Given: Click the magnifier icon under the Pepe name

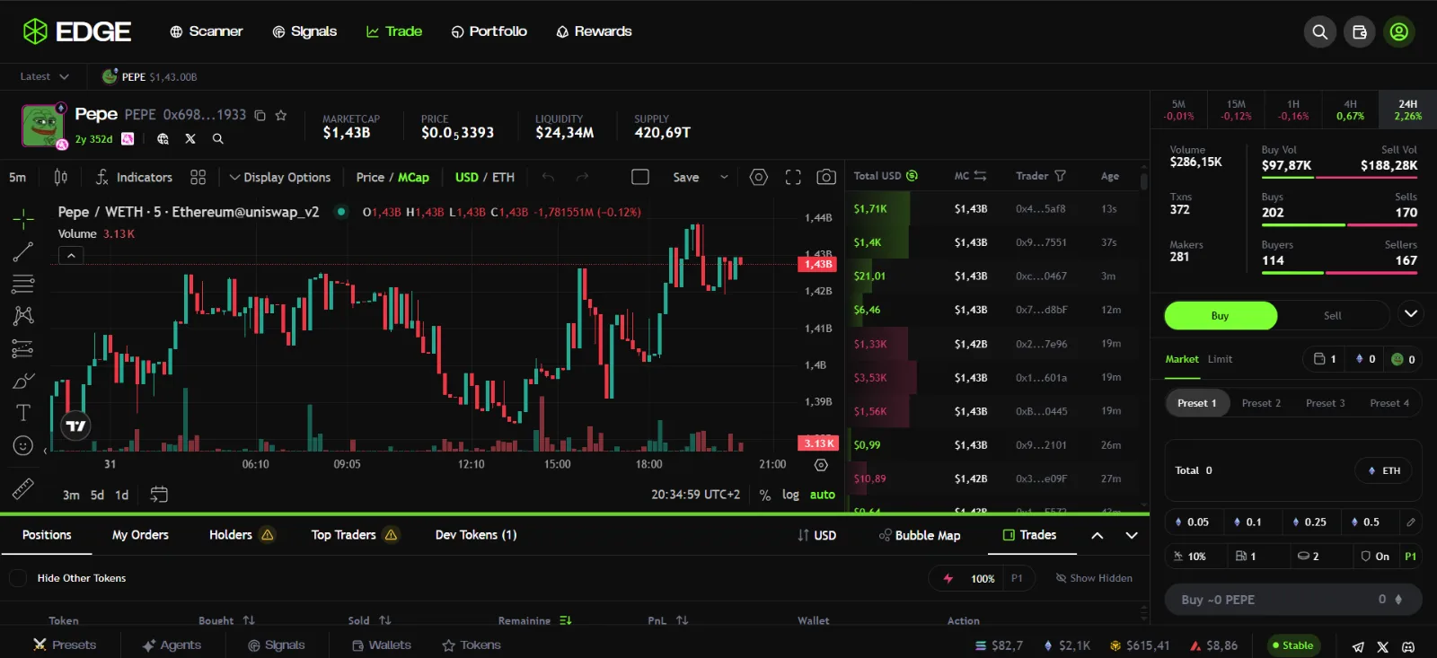Looking at the screenshot, I should 217,139.
